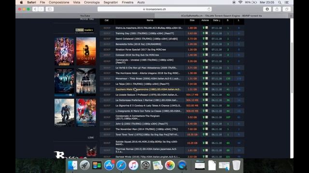This screenshot has width=309, height=173.
Task: Sort torrents by Data column
Action: point(216,20)
